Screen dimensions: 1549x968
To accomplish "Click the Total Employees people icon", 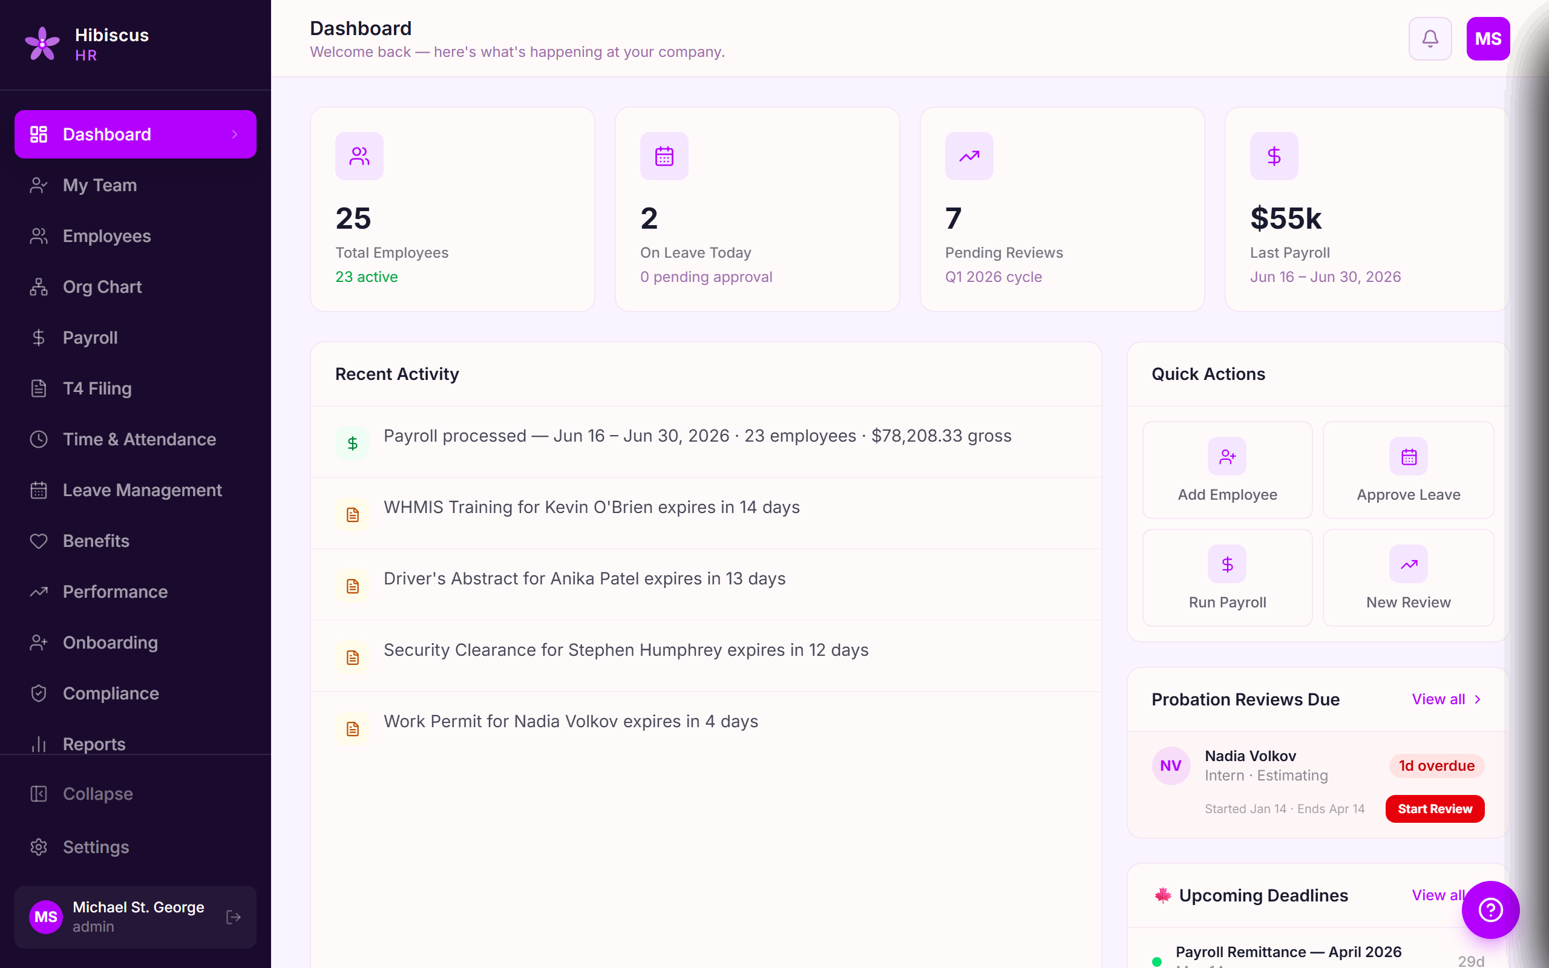I will pos(359,156).
